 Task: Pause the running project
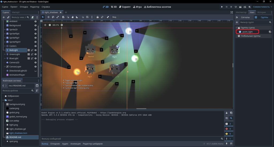227,7
